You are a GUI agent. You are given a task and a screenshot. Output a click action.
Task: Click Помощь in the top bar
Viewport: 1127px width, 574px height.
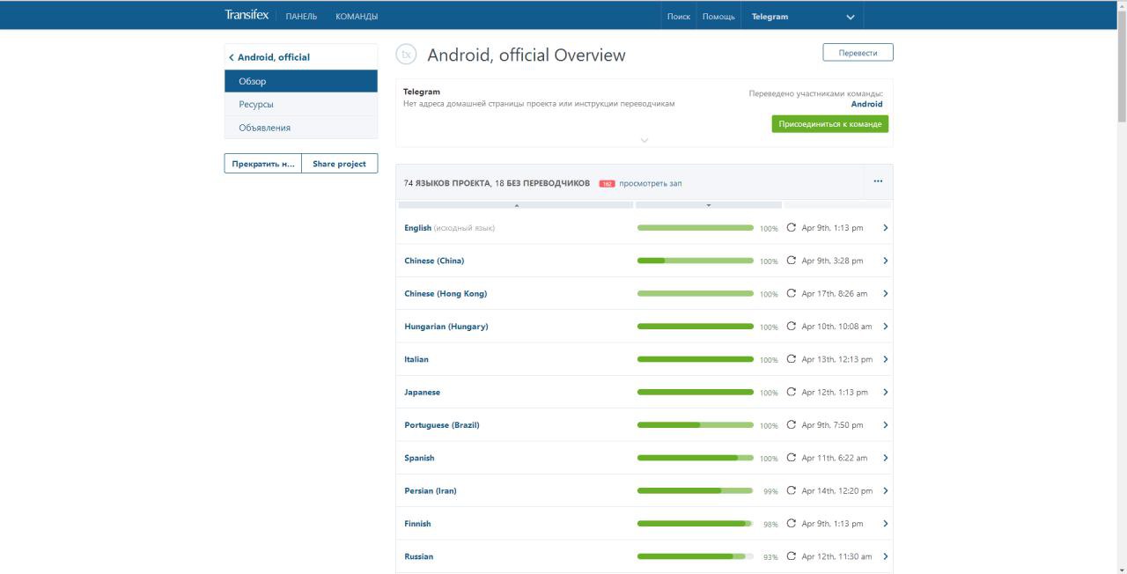tap(718, 17)
